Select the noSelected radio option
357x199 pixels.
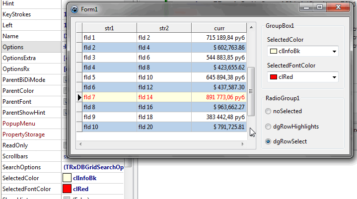coord(269,112)
